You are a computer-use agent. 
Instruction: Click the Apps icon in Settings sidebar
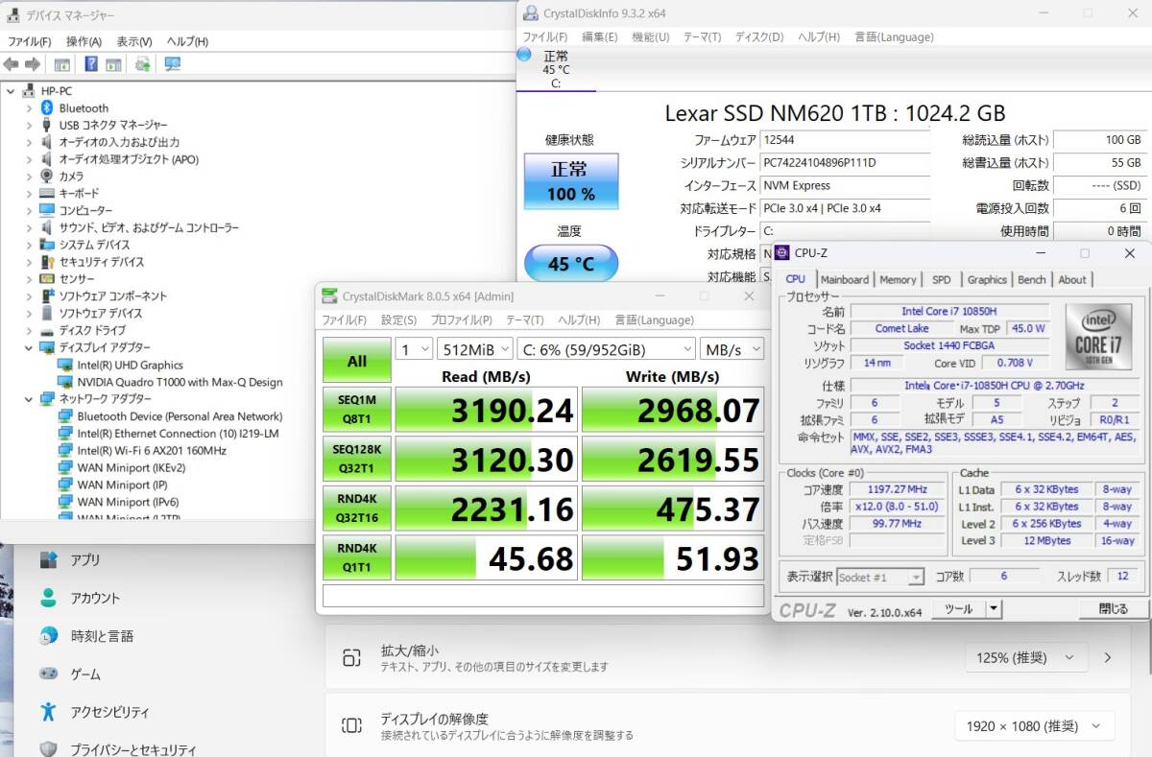pos(48,559)
